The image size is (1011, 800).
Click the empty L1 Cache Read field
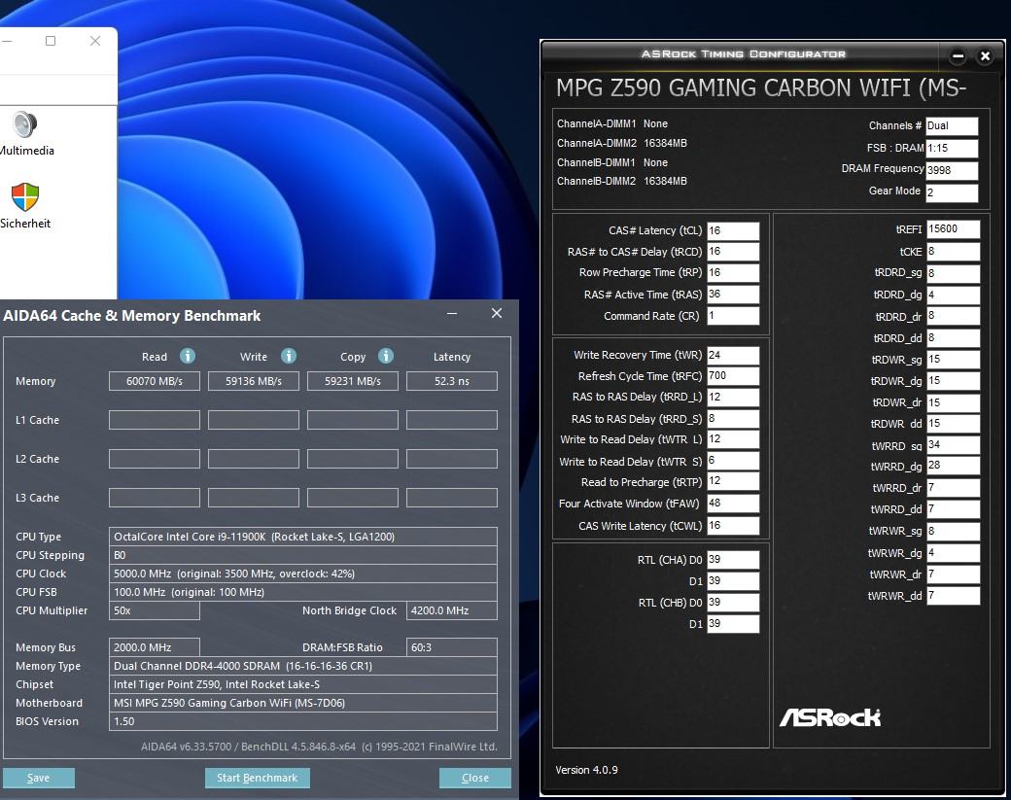click(155, 420)
